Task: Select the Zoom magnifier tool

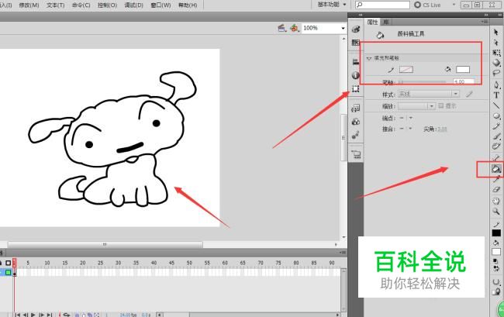Action: tap(496, 212)
